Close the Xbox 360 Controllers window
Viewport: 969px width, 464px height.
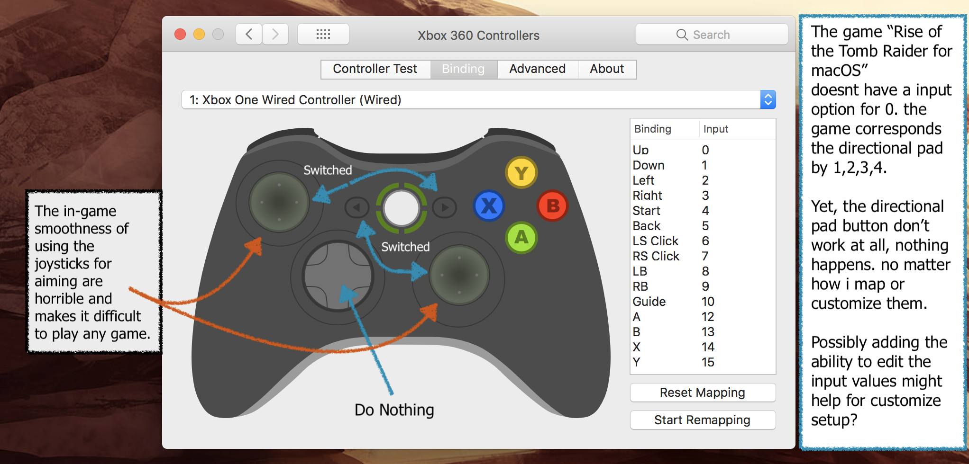click(x=180, y=34)
